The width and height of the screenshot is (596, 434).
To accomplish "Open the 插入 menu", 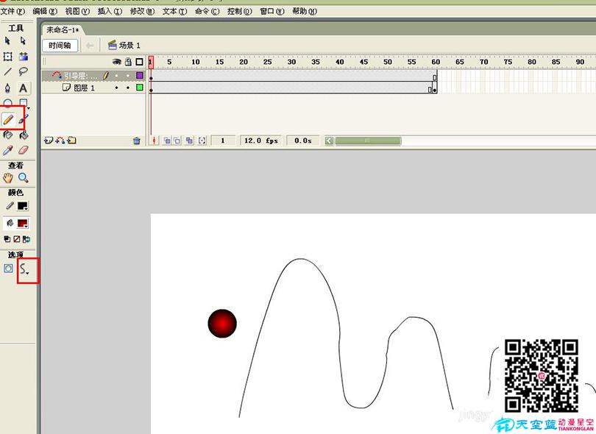I will pyautogui.click(x=110, y=11).
